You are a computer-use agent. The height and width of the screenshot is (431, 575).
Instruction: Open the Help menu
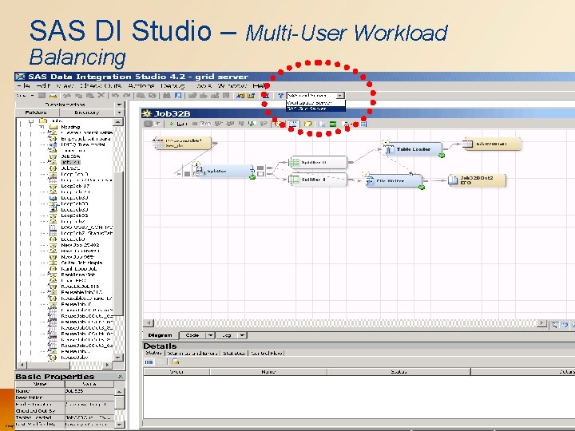click(x=260, y=85)
